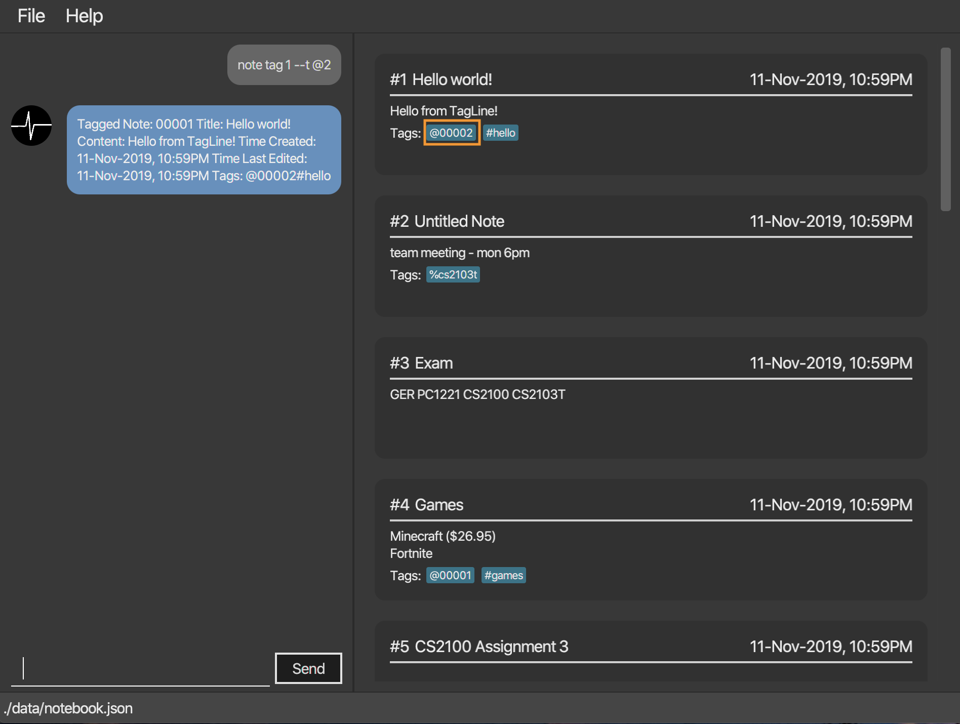The width and height of the screenshot is (960, 724).
Task: Click the TagLine pulse avatar icon
Action: click(x=31, y=126)
